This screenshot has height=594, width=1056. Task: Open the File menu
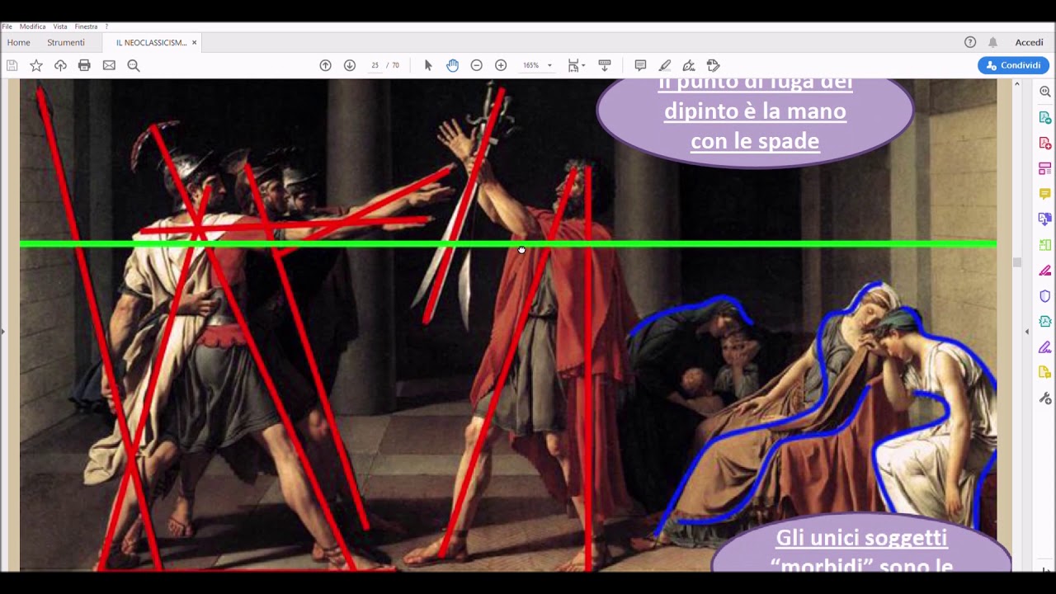point(7,26)
